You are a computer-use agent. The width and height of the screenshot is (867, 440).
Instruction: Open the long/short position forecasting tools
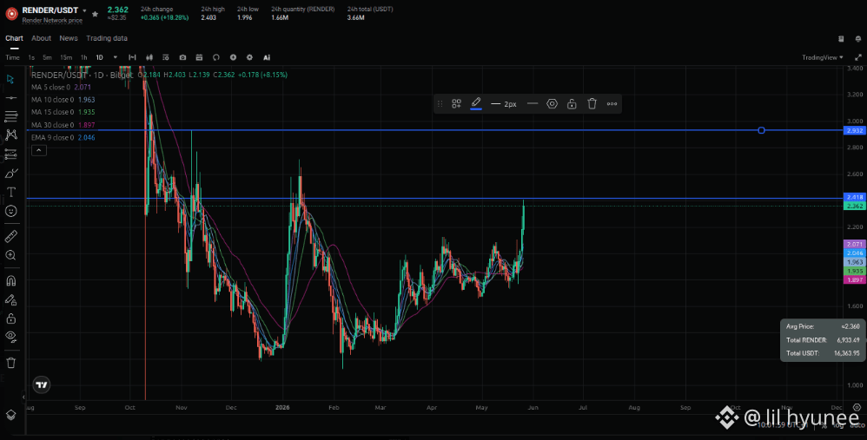coord(10,154)
